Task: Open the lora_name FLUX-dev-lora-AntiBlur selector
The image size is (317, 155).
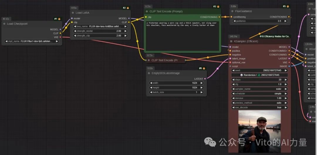Action: coord(100,26)
